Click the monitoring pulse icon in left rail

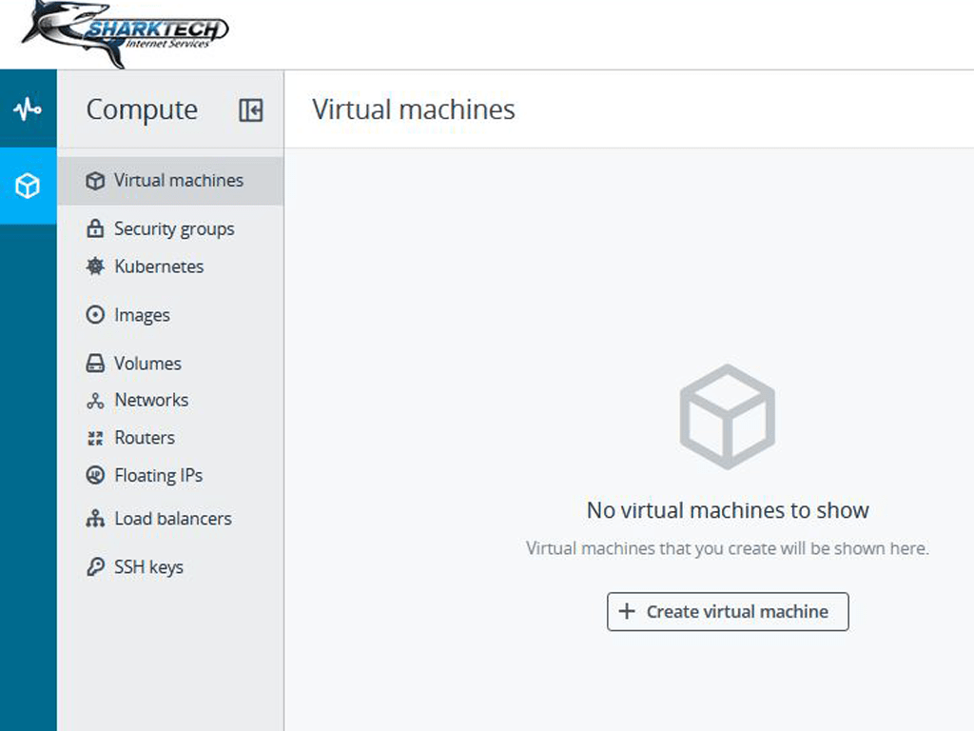[28, 109]
